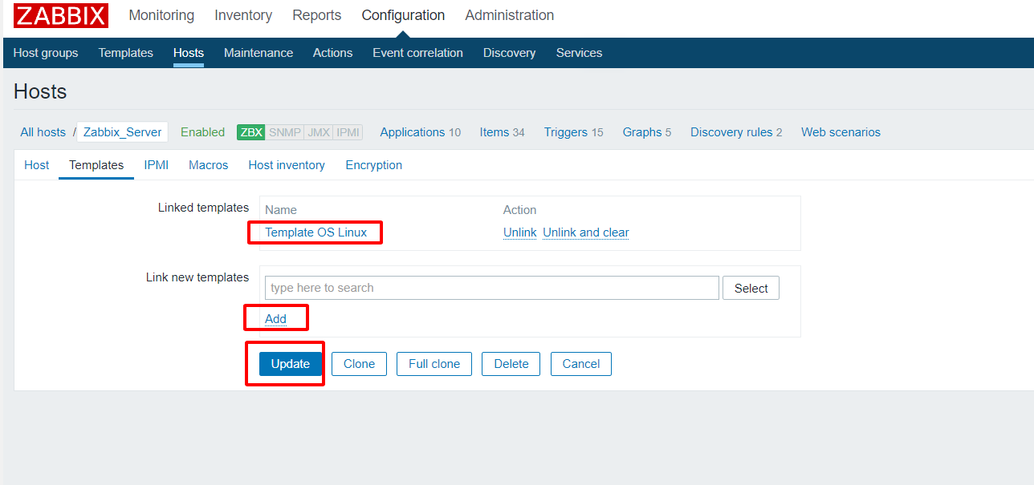Click the ZABBIX logo
The image size is (1034, 485).
pyautogui.click(x=61, y=15)
